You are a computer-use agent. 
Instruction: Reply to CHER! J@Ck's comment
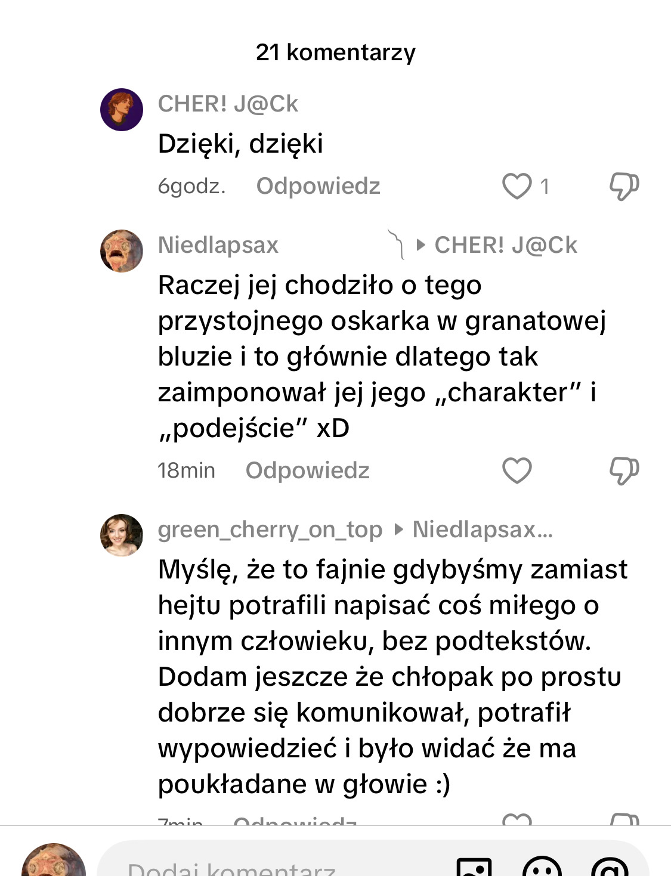pos(318,186)
